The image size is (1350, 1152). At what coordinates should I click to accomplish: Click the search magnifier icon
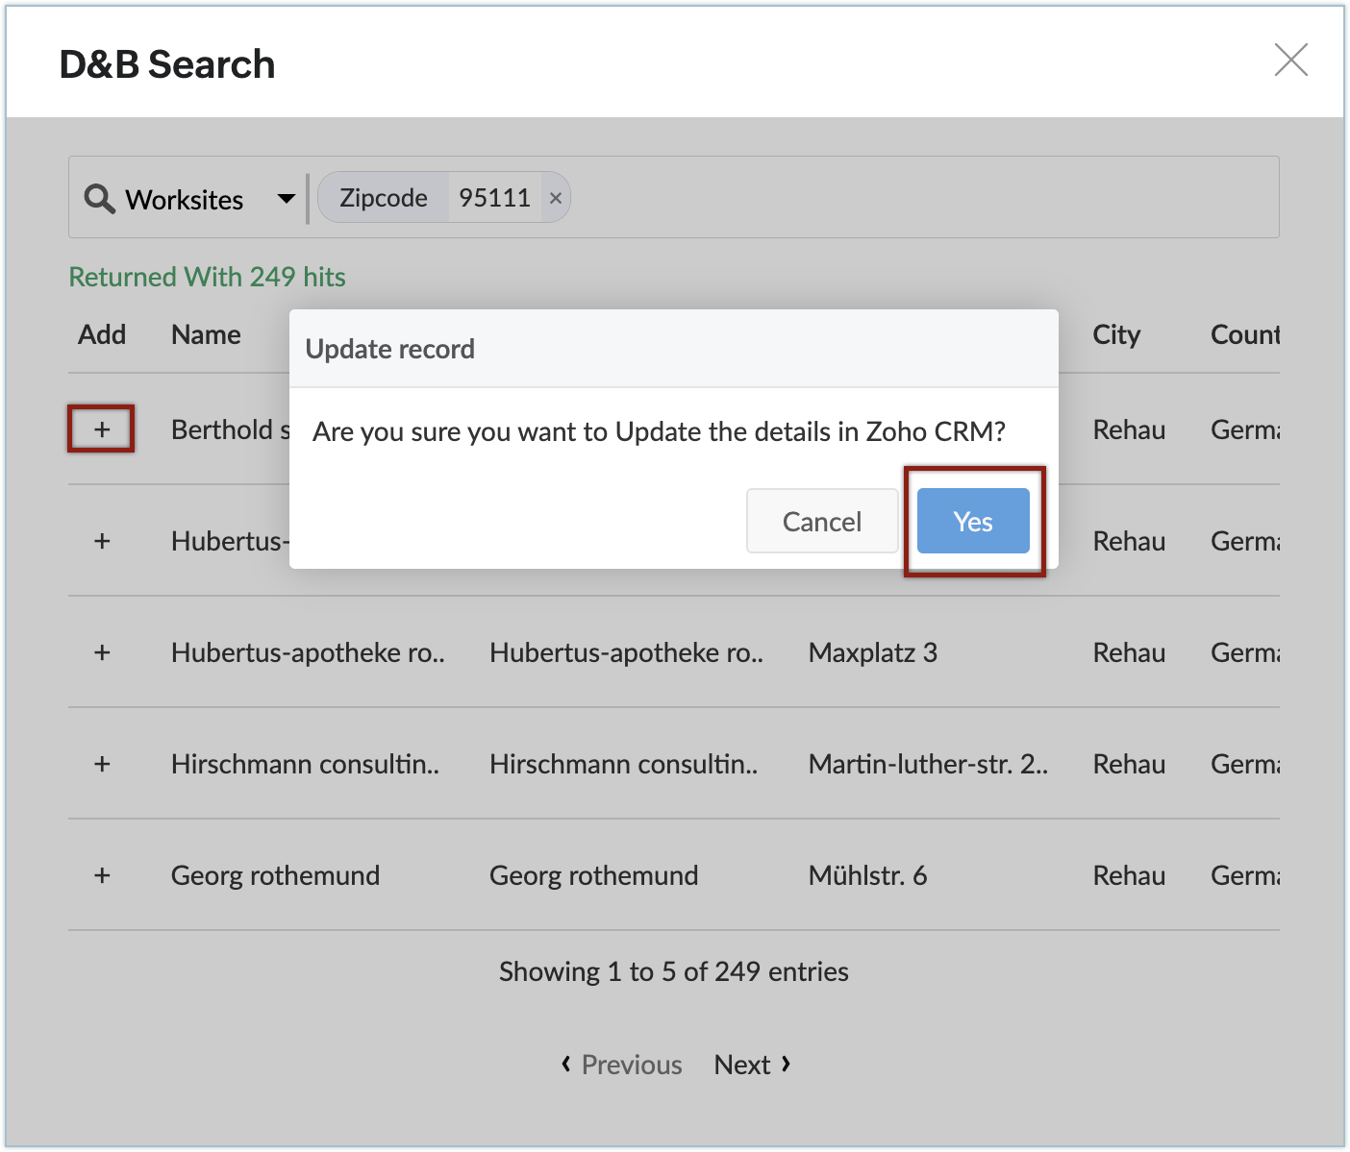click(x=99, y=199)
